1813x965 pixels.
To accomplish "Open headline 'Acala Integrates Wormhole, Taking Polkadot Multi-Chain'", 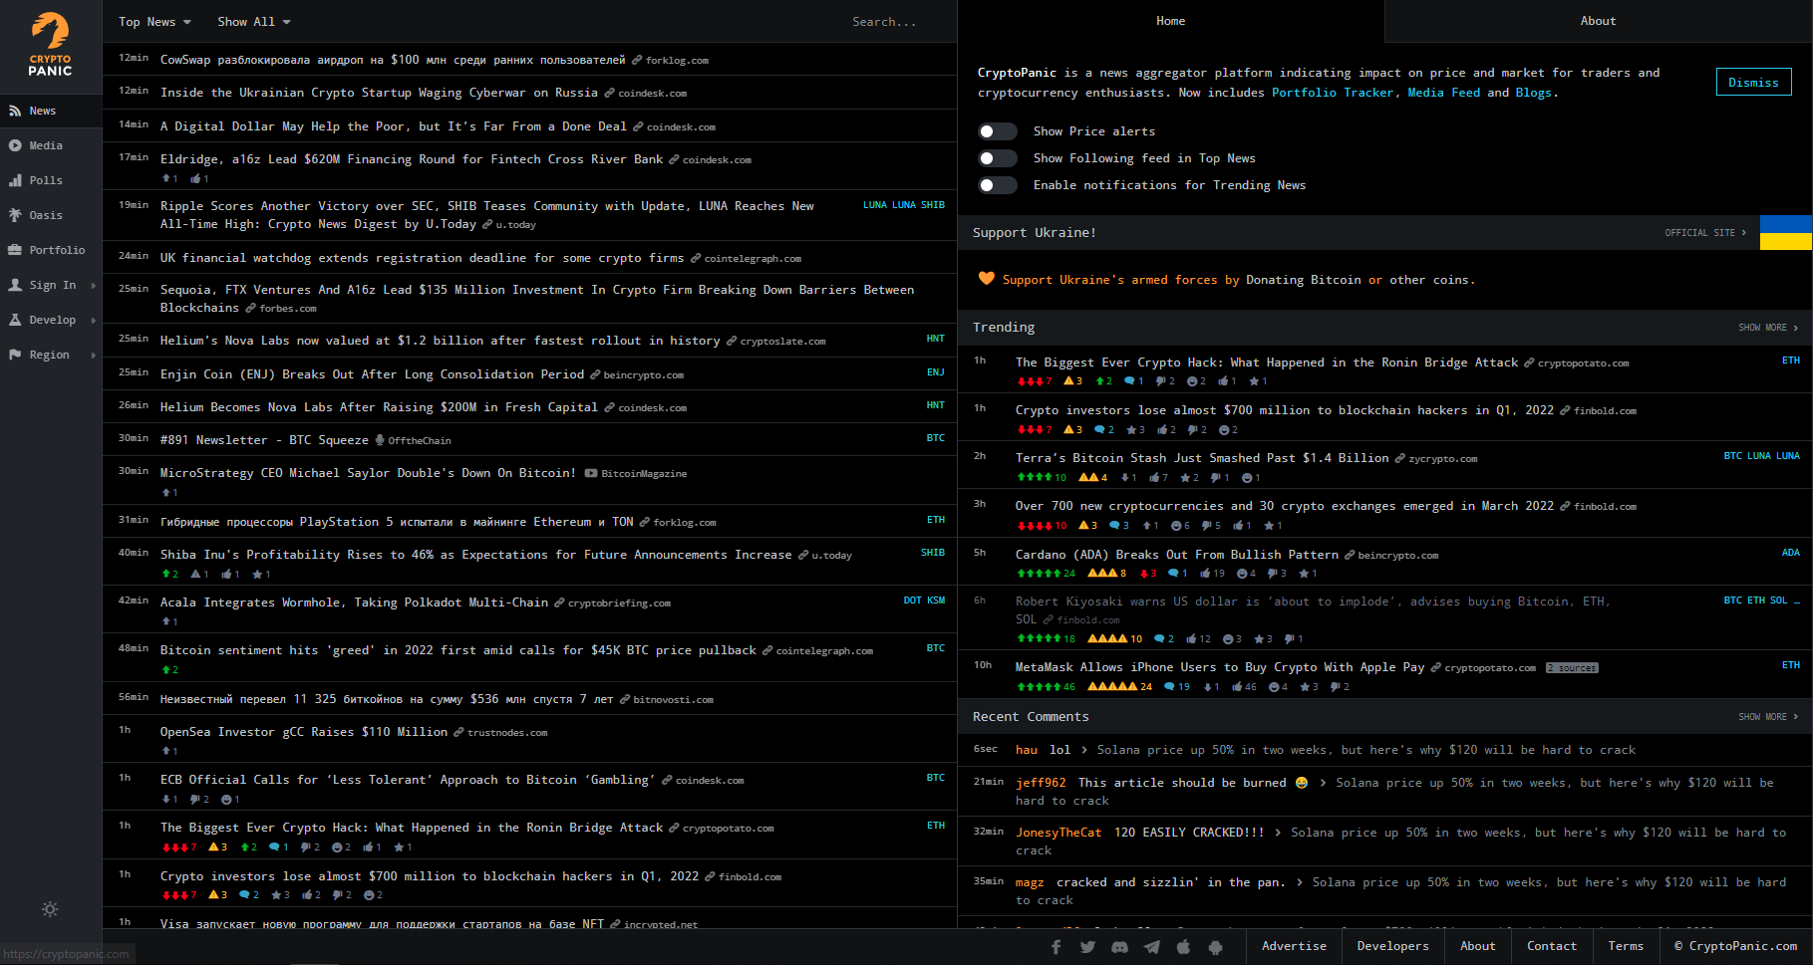I will click(354, 603).
